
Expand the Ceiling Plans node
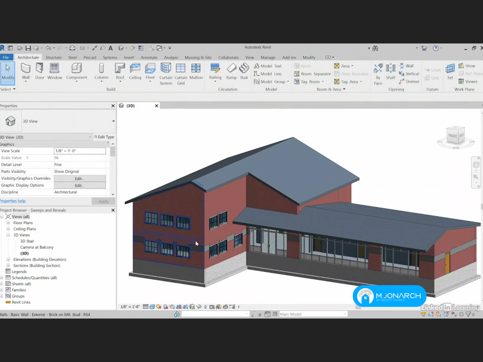pyautogui.click(x=8, y=229)
